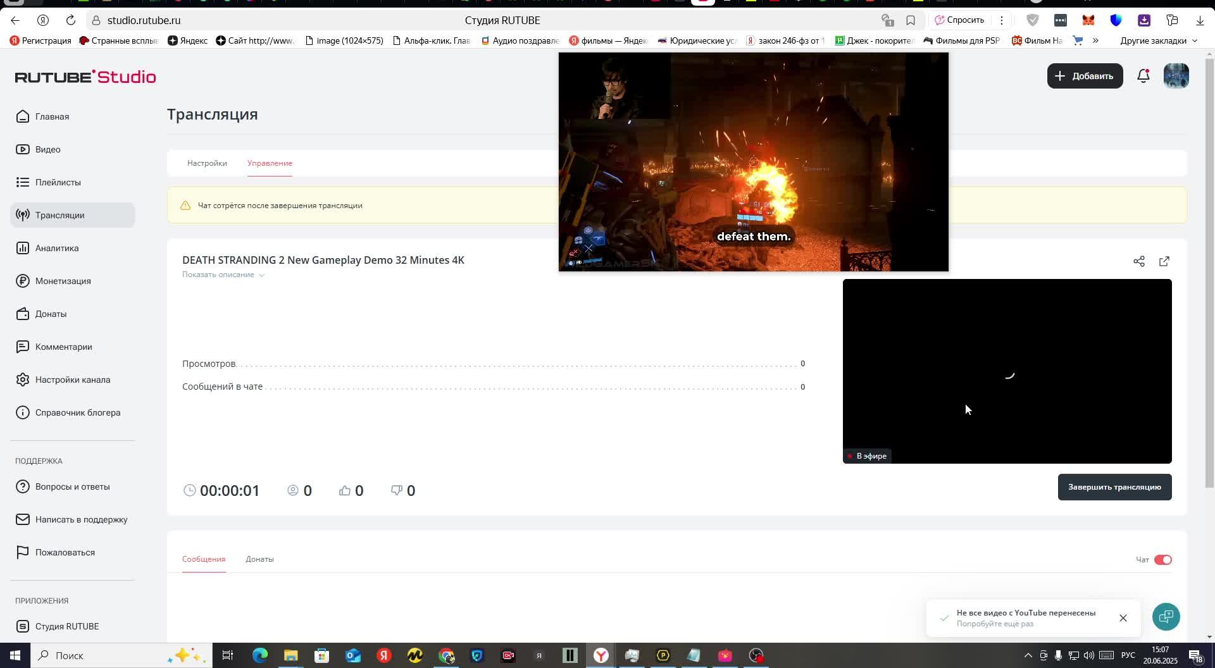Switch to the Настройки tab
Image resolution: width=1215 pixels, height=668 pixels.
pyautogui.click(x=207, y=163)
